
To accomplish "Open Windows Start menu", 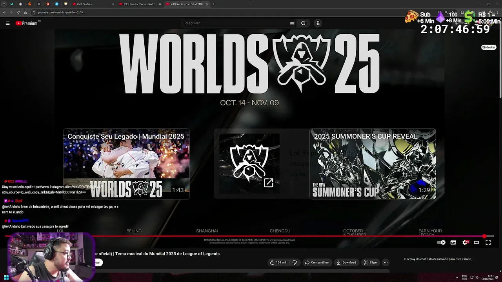I will tap(6, 278).
